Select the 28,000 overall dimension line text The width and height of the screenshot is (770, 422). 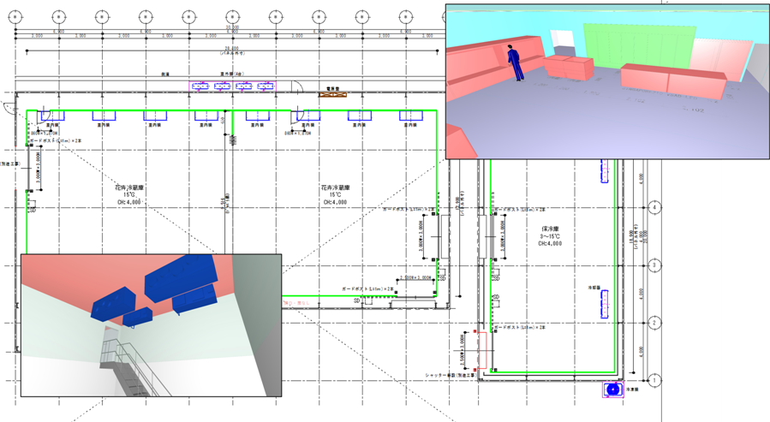pos(231,49)
